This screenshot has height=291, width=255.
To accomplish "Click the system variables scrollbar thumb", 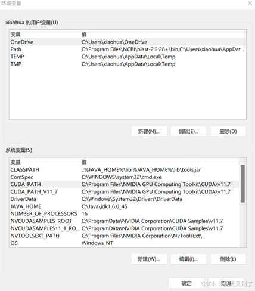I will point(242,184).
